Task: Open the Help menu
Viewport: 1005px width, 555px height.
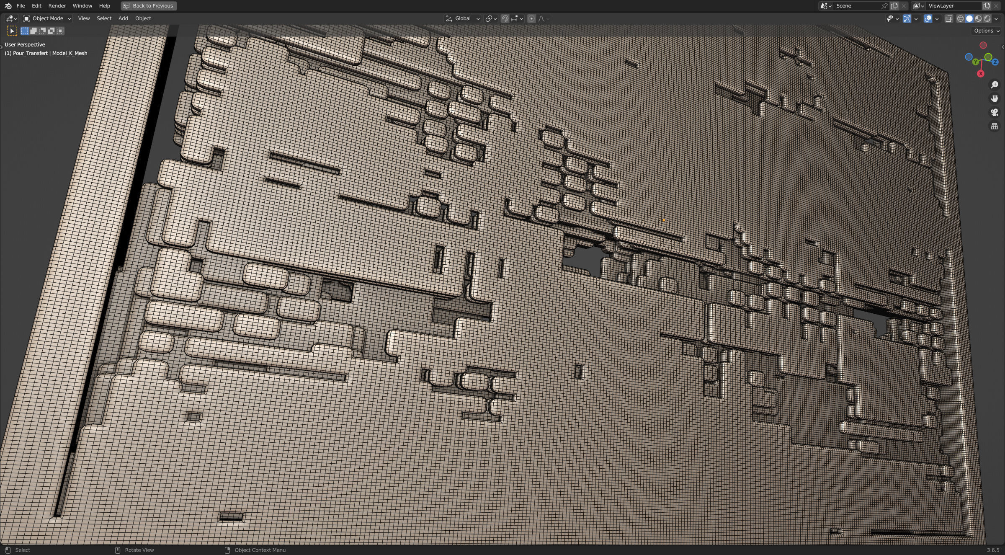Action: [x=104, y=6]
